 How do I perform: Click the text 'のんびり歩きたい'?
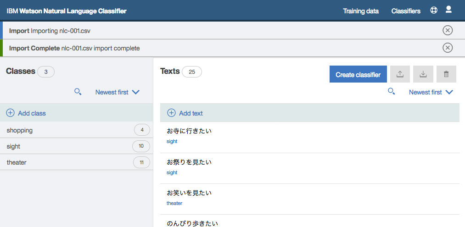[192, 223]
